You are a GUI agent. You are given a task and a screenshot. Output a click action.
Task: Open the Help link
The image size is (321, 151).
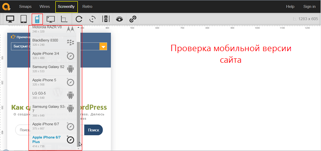coord(290,6)
